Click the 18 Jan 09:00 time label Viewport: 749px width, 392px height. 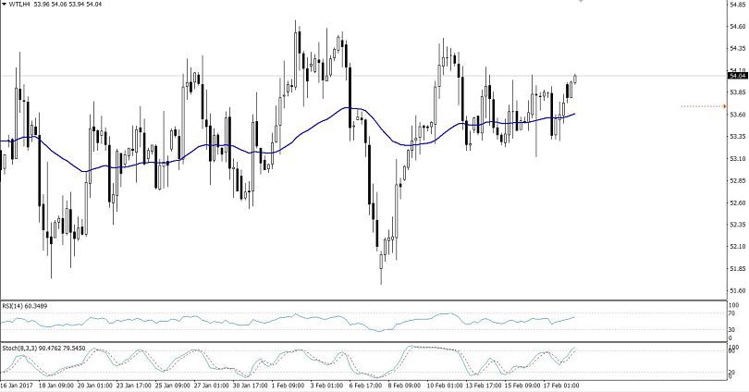coord(56,386)
